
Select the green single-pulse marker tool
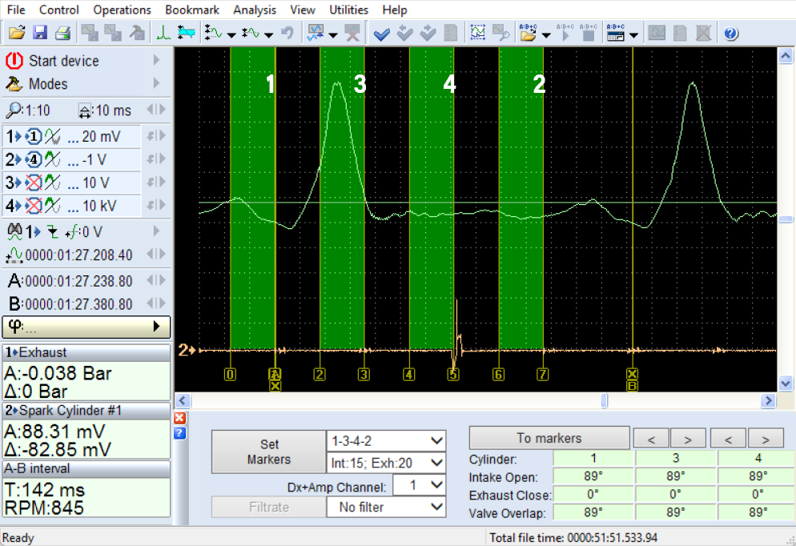163,34
